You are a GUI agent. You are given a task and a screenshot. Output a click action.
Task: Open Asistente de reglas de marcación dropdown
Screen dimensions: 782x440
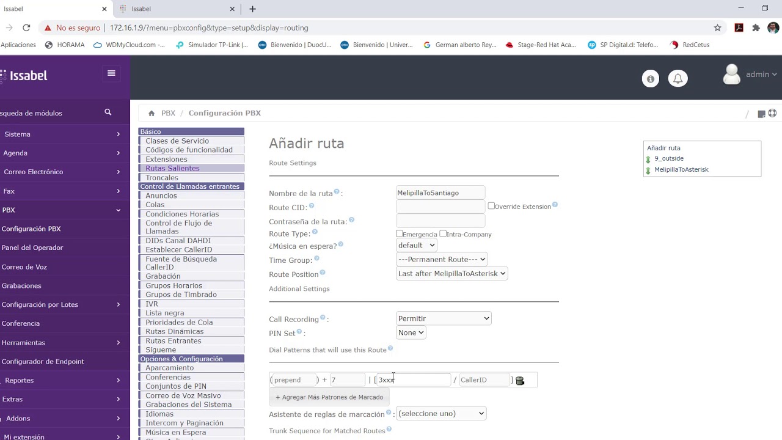[441, 414]
